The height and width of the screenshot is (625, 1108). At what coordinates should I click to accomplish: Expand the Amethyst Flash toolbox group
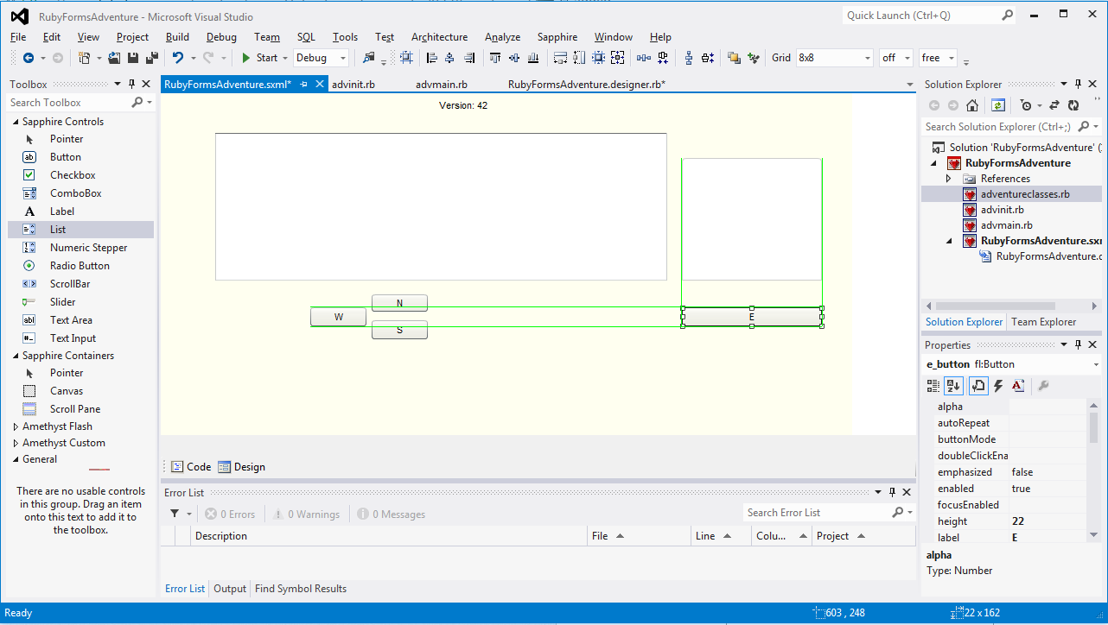(16, 426)
